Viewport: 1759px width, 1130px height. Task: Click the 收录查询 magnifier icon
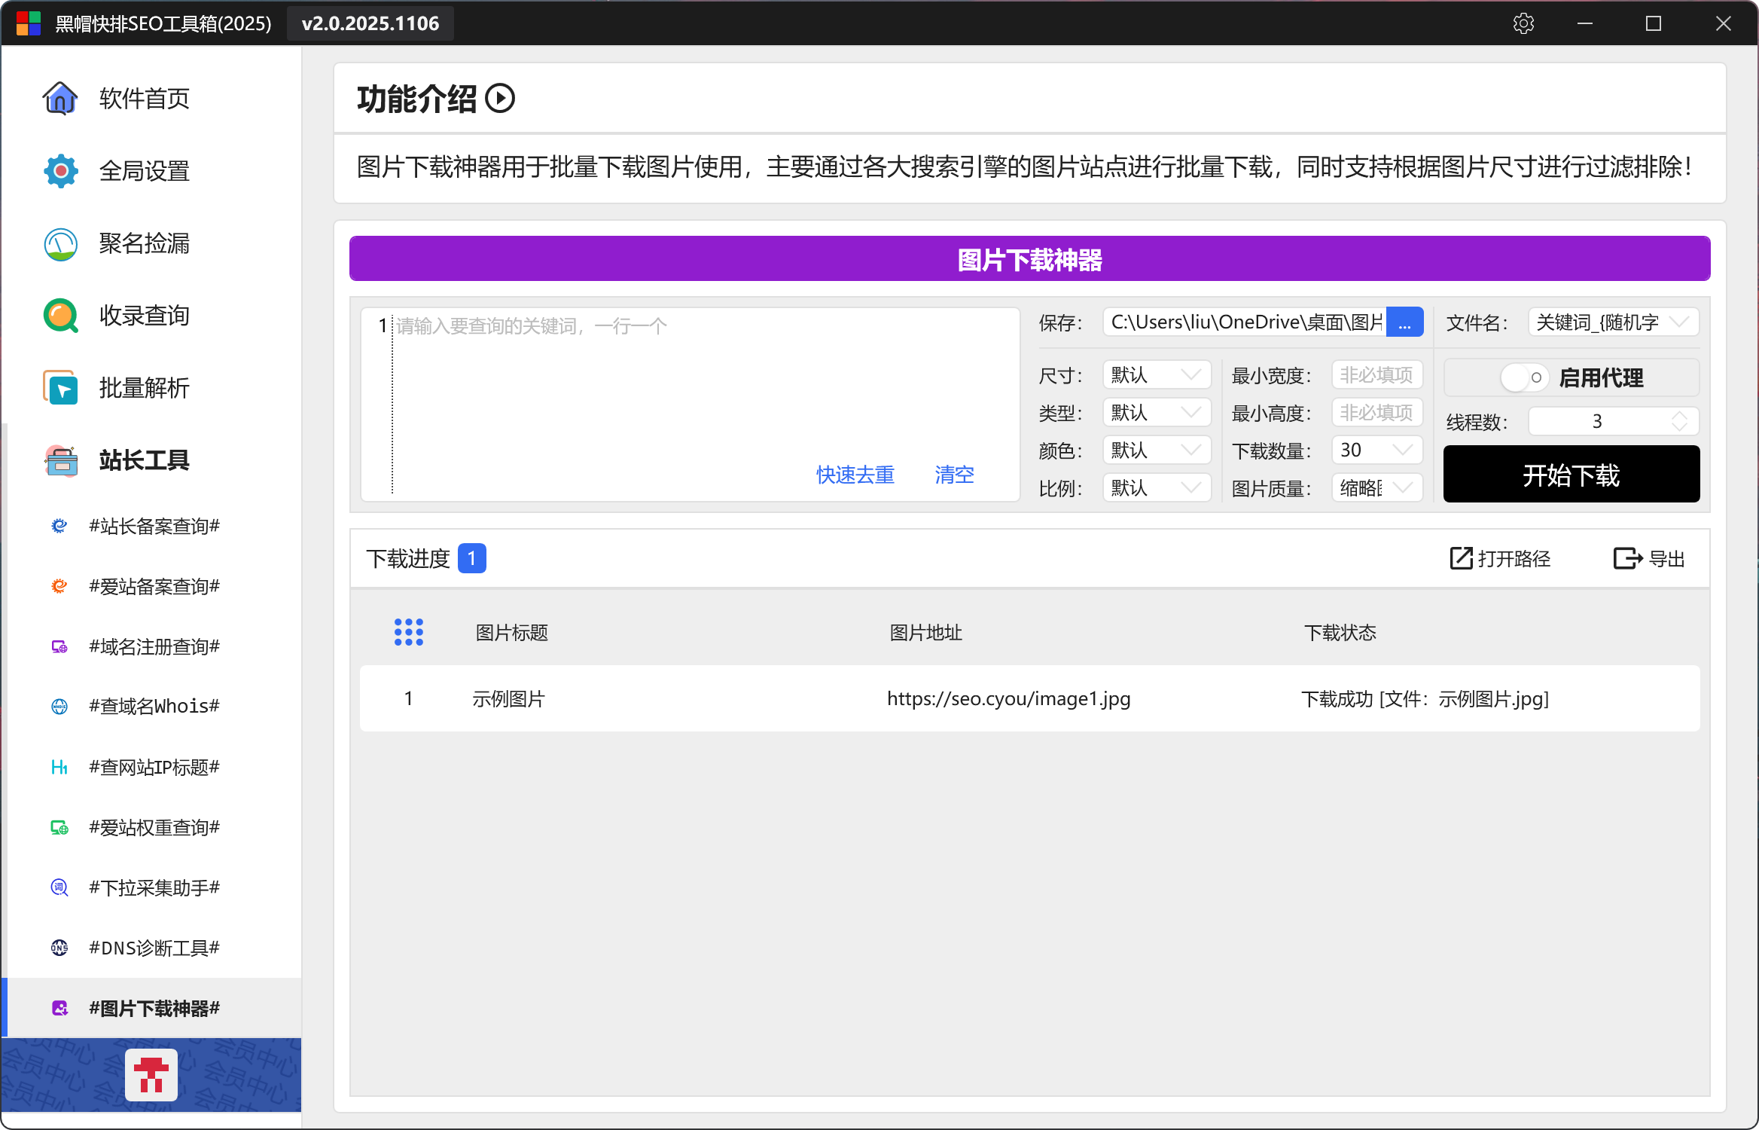pos(60,316)
